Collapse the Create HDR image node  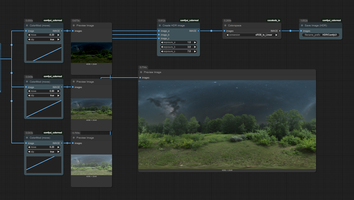(159, 25)
